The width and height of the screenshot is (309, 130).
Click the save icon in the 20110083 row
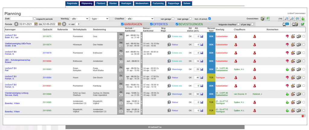(202, 69)
